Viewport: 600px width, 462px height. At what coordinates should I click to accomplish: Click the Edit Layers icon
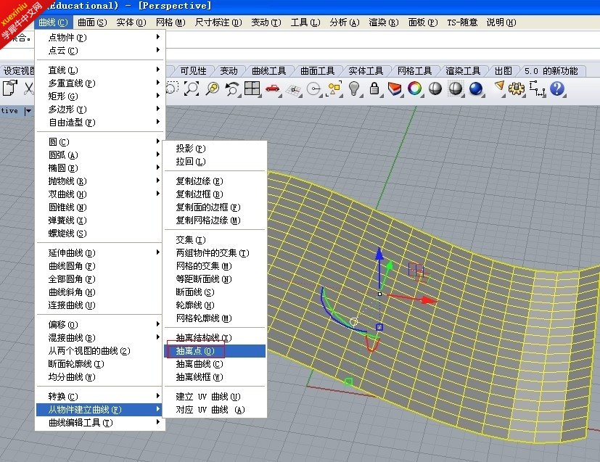[395, 88]
